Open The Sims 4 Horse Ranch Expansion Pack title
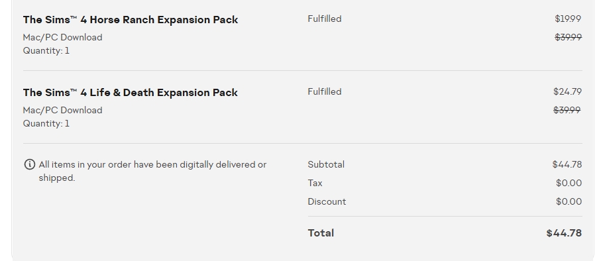599x261 pixels. pos(131,20)
